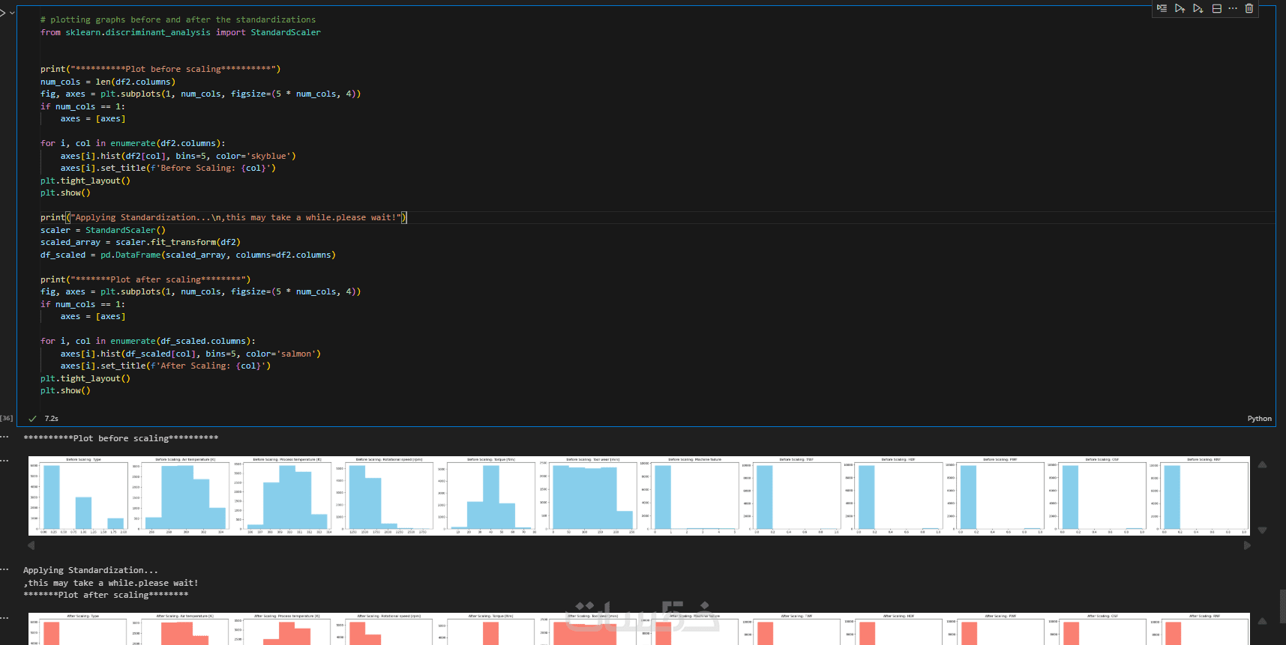The width and height of the screenshot is (1286, 645).
Task: Open output actions beside the blue histograms
Action: pos(4,460)
